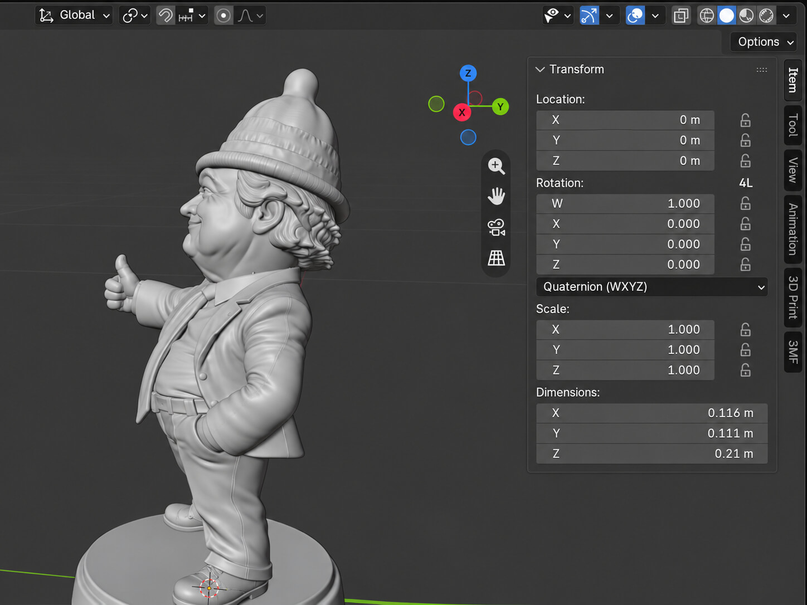The height and width of the screenshot is (605, 807).
Task: Open the Quaternion (WXYZ) rotation mode dropdown
Action: [x=652, y=287]
